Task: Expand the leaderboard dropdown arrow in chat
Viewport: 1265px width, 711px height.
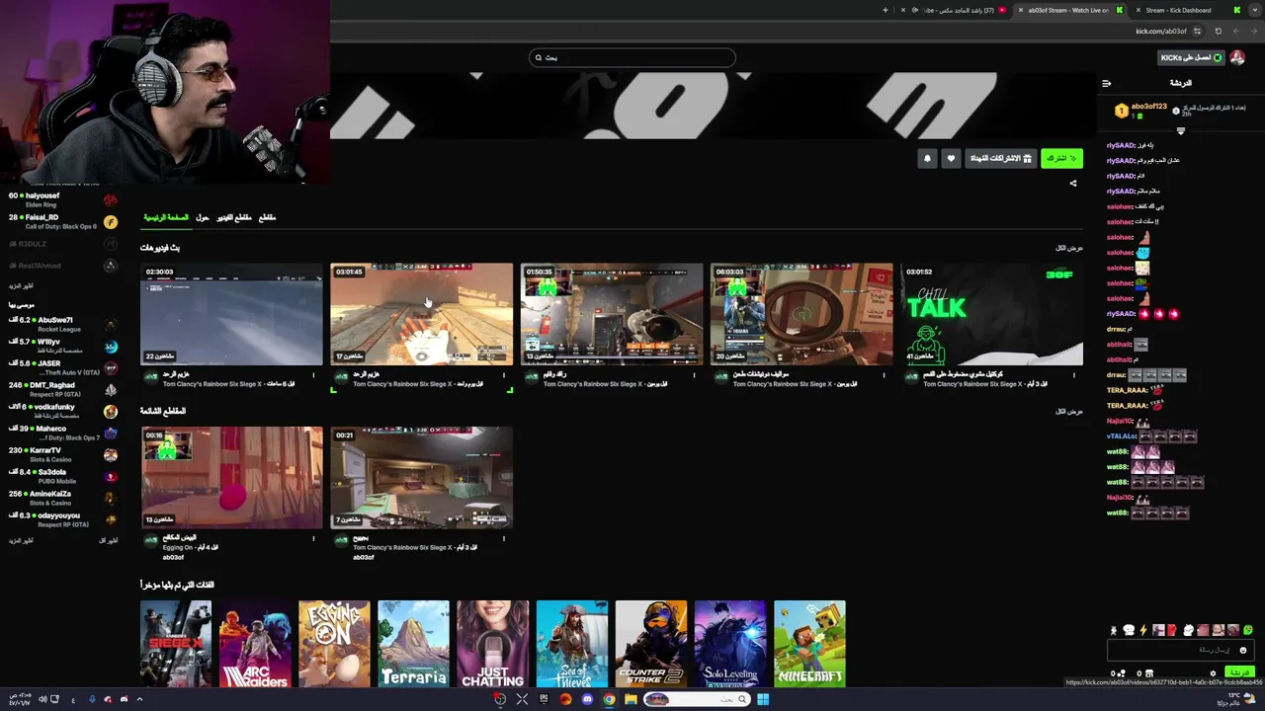Action: [x=1180, y=130]
